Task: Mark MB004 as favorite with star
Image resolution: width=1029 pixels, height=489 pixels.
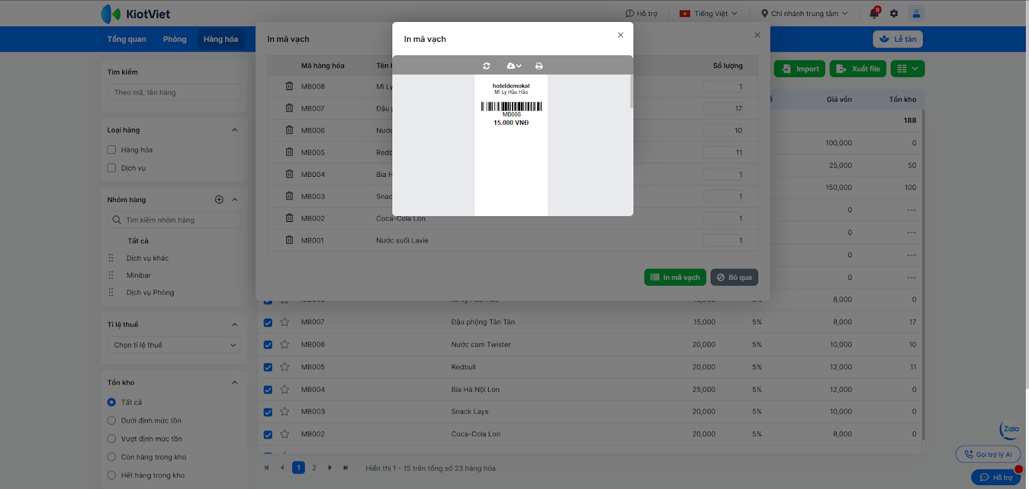Action: click(285, 389)
